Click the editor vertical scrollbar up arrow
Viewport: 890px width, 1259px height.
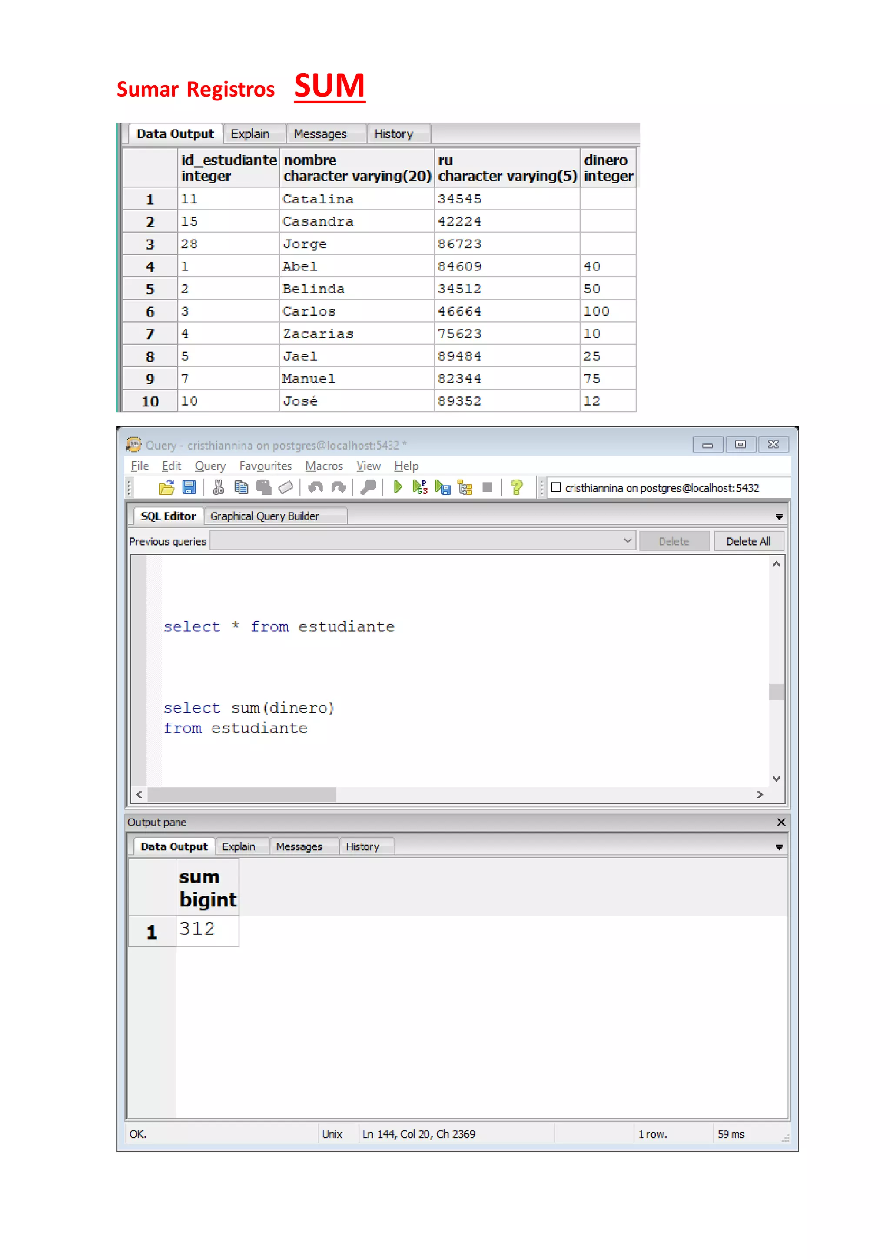point(776,564)
